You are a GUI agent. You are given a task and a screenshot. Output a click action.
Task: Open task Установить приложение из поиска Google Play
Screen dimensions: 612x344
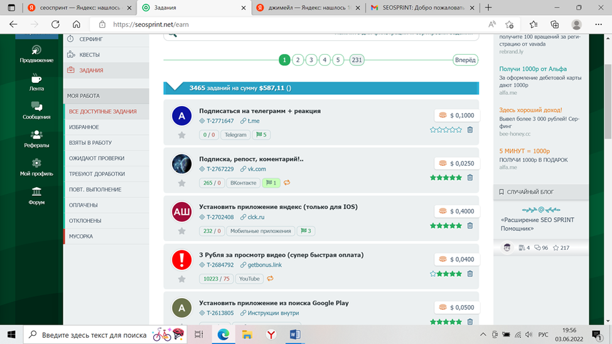tap(274, 303)
